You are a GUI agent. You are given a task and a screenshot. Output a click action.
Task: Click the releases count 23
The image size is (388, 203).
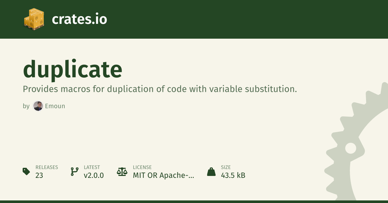click(39, 176)
